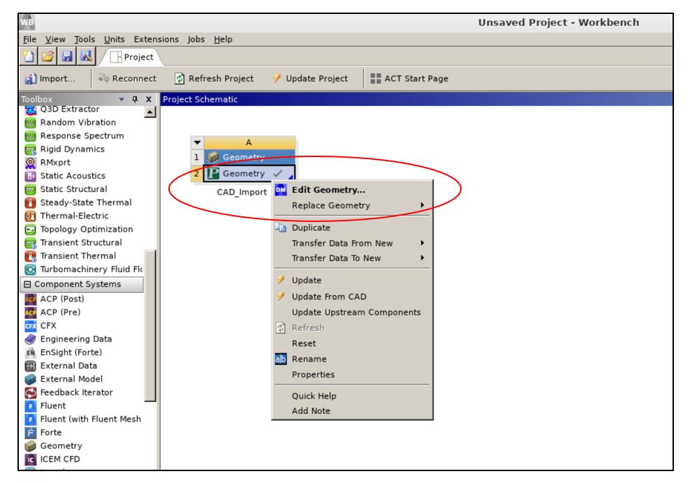Choose Edit Geometry from context menu

pyautogui.click(x=352, y=190)
